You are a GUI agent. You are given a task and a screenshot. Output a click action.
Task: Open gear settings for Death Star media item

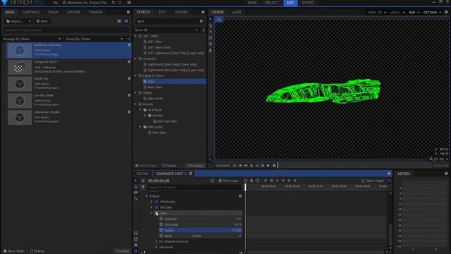129,78
